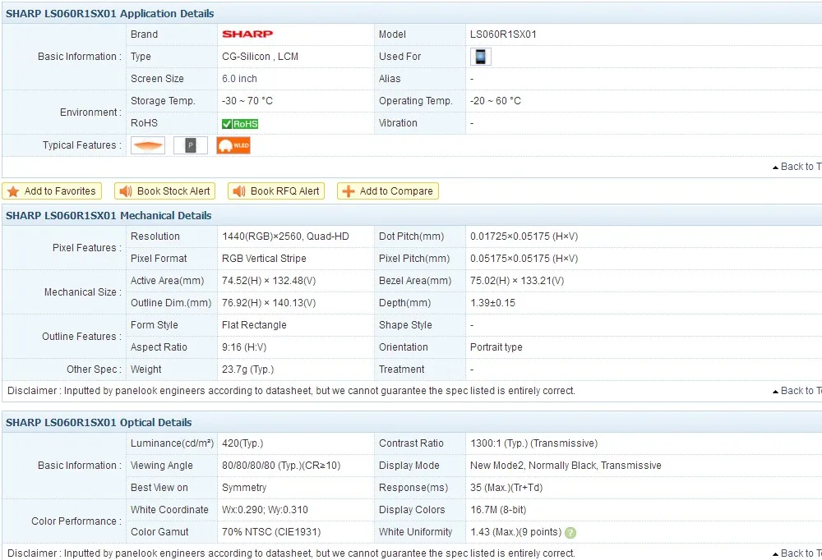Screen dimensions: 822x560
Task: Click the Outline Features row label
Action: [81, 337]
